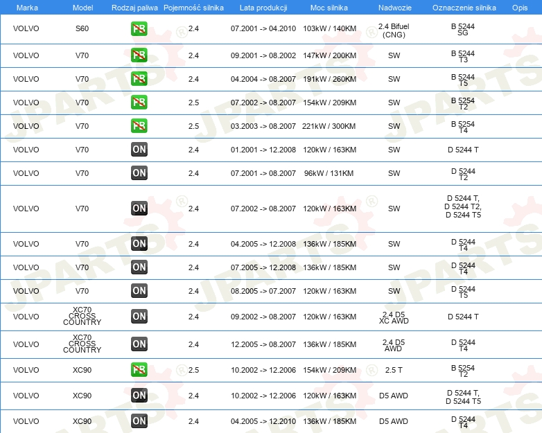Click the PB fuel icon for V70 221kW / 300KM

coord(139,126)
